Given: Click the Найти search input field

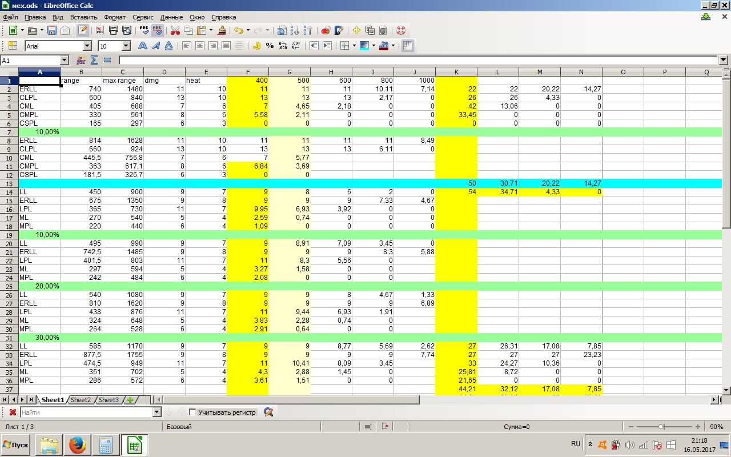Looking at the screenshot, I should 86,412.
